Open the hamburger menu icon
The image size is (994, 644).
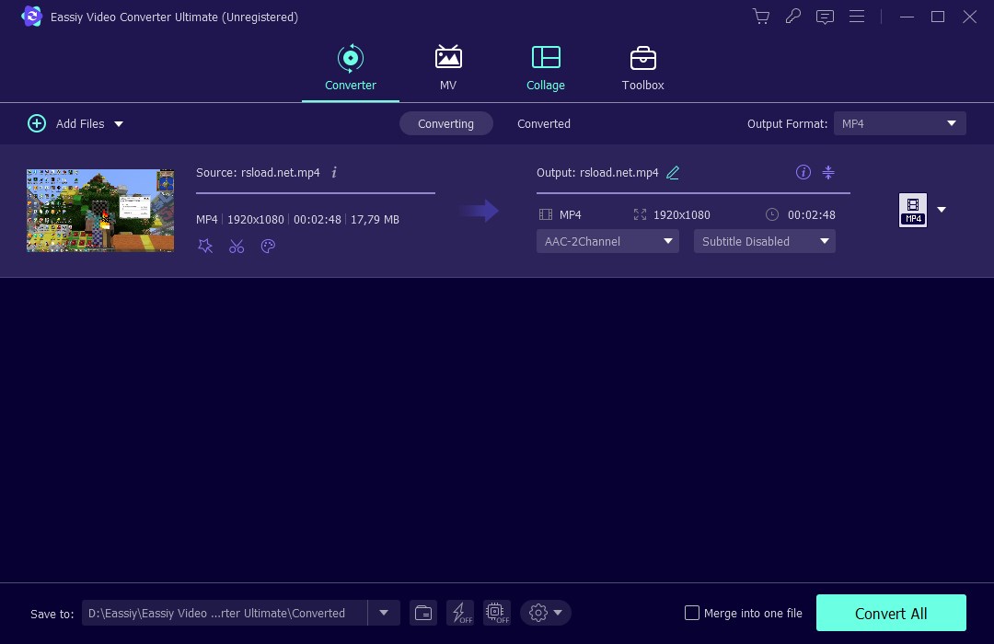pos(857,17)
